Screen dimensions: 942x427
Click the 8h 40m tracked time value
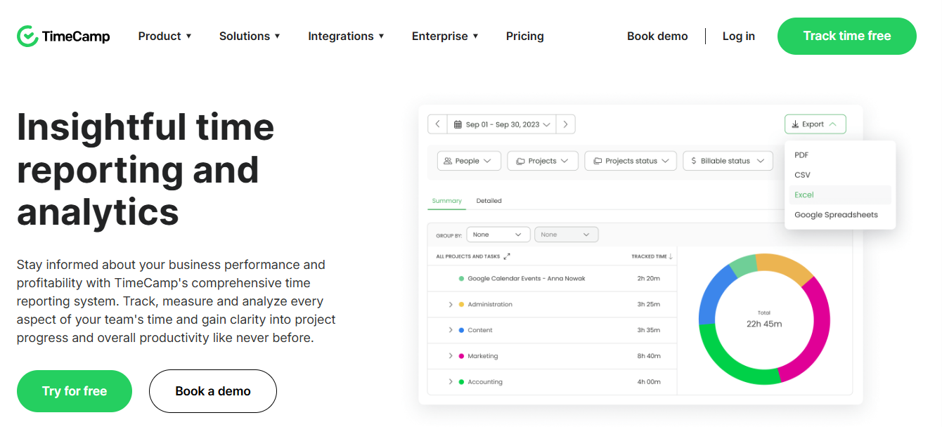point(649,356)
